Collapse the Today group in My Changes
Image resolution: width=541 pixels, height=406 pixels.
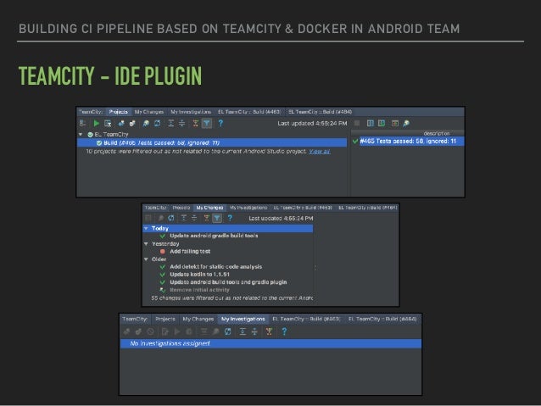(x=146, y=228)
